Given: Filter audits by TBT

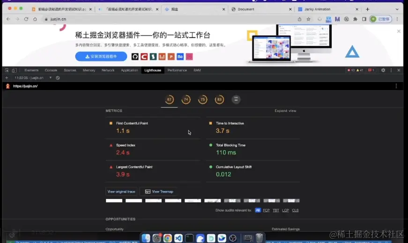Looking at the screenshot, I should 276,211.
